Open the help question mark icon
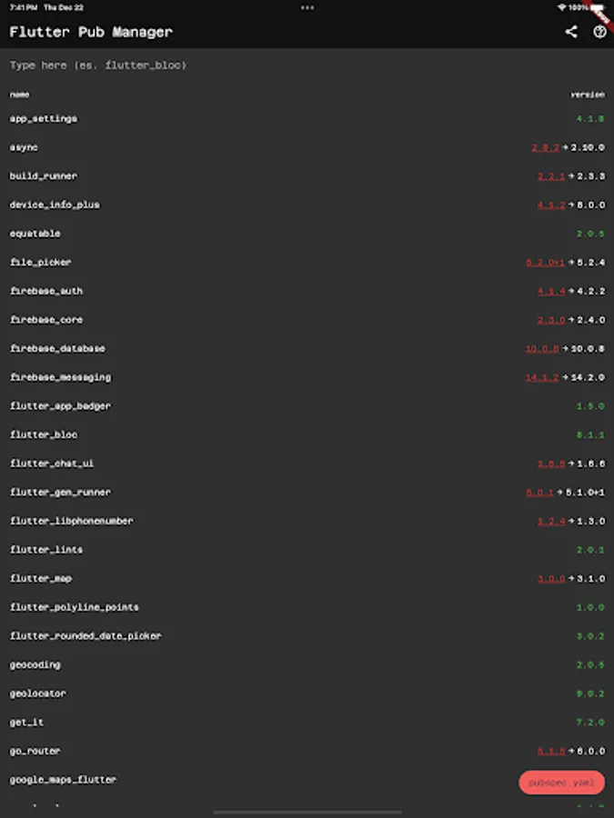Viewport: 614px width, 818px height. (x=599, y=32)
